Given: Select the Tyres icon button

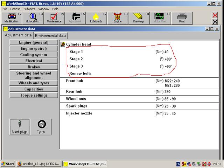Looking at the screenshot, I should coord(41,126).
